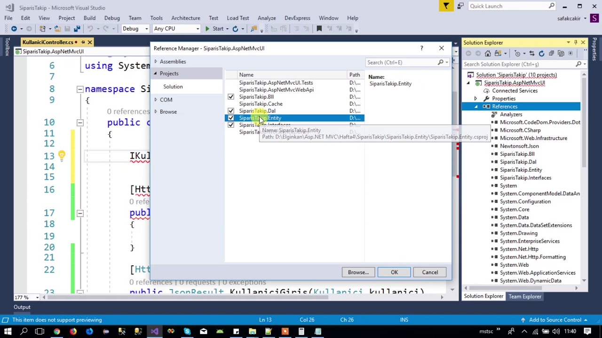Uncheck the SiparisTakip.Entity project reference

[x=230, y=118]
